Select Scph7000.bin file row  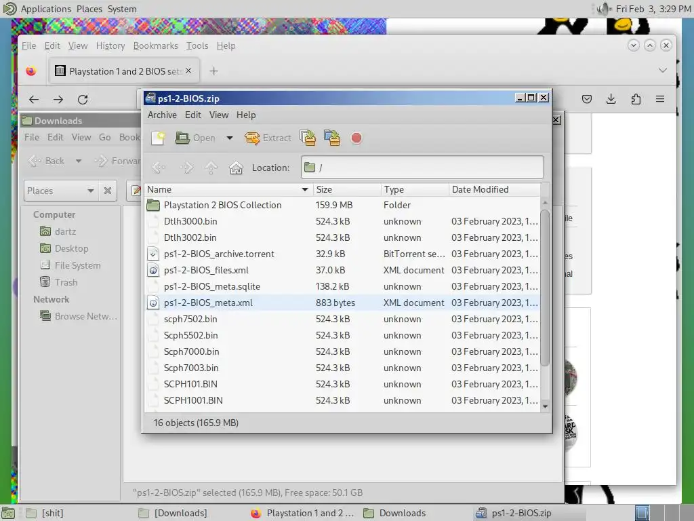342,352
